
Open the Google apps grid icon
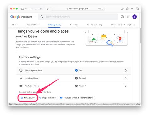point(128,17)
